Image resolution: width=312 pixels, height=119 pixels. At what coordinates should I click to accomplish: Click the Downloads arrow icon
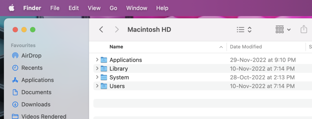point(15,104)
